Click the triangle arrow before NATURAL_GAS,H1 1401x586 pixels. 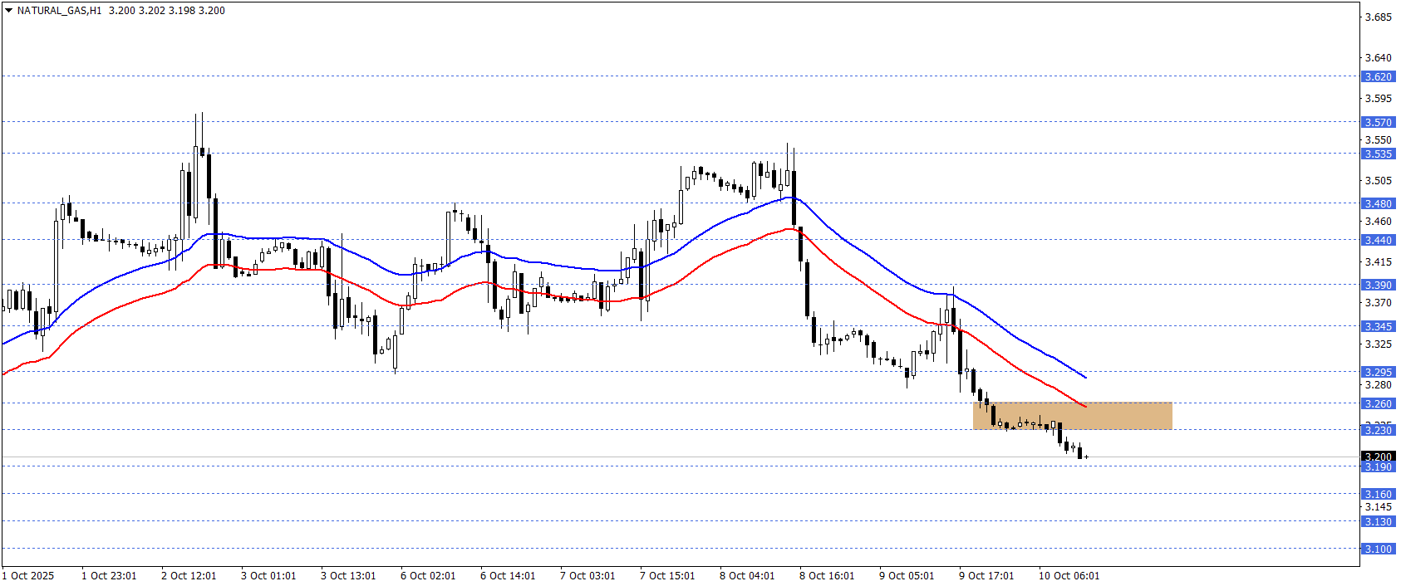8,11
